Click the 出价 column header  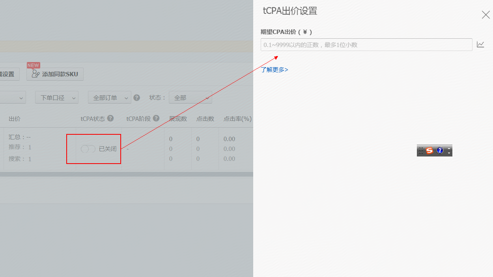(x=15, y=119)
